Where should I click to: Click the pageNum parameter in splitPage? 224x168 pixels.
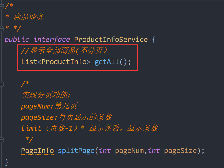(129, 151)
